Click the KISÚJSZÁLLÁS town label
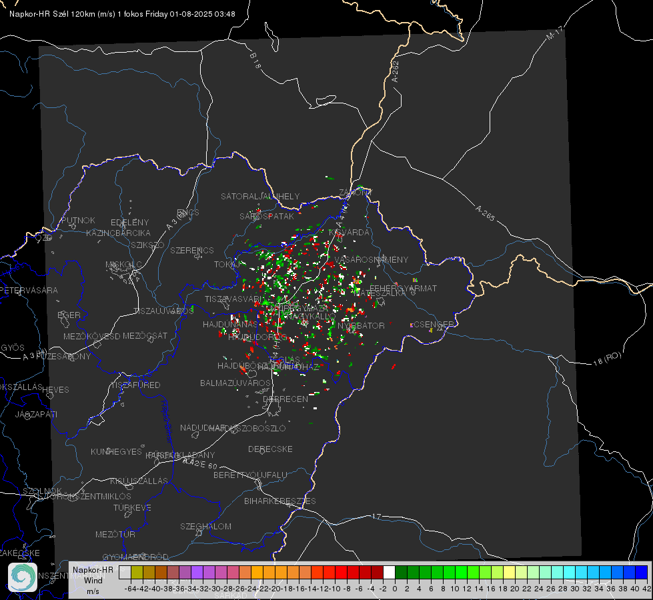Viewport: 653px width, 600px height. (139, 481)
